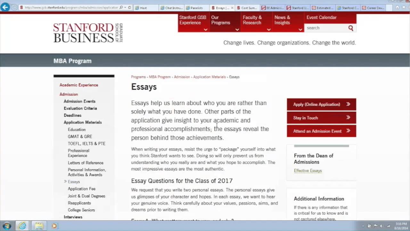The image size is (410, 231).
Task: Open GMAT & GRE sidebar link
Action: (x=80, y=137)
